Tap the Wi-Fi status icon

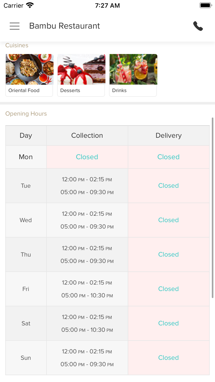[30, 5]
